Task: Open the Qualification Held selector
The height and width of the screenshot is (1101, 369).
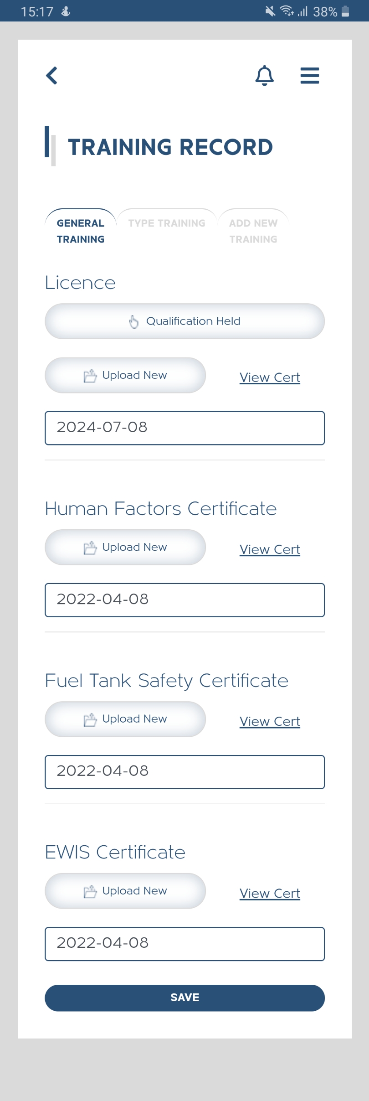Action: click(x=184, y=321)
